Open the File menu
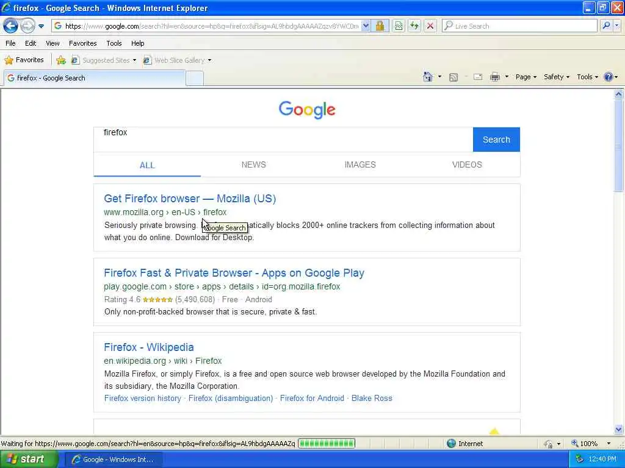This screenshot has width=625, height=468. tap(10, 43)
